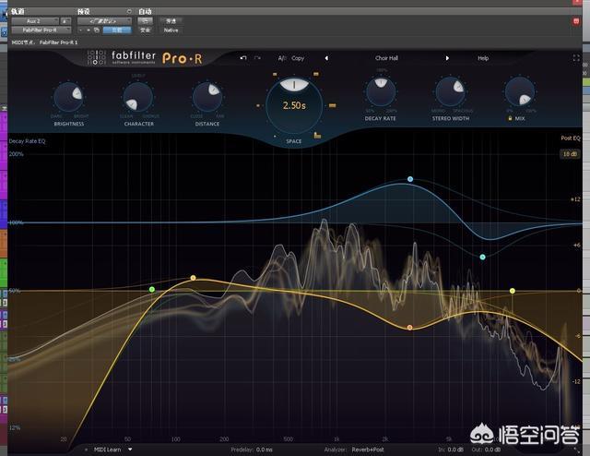The width and height of the screenshot is (590, 456).
Task: Click the preset folder icon
Action: 97,30
